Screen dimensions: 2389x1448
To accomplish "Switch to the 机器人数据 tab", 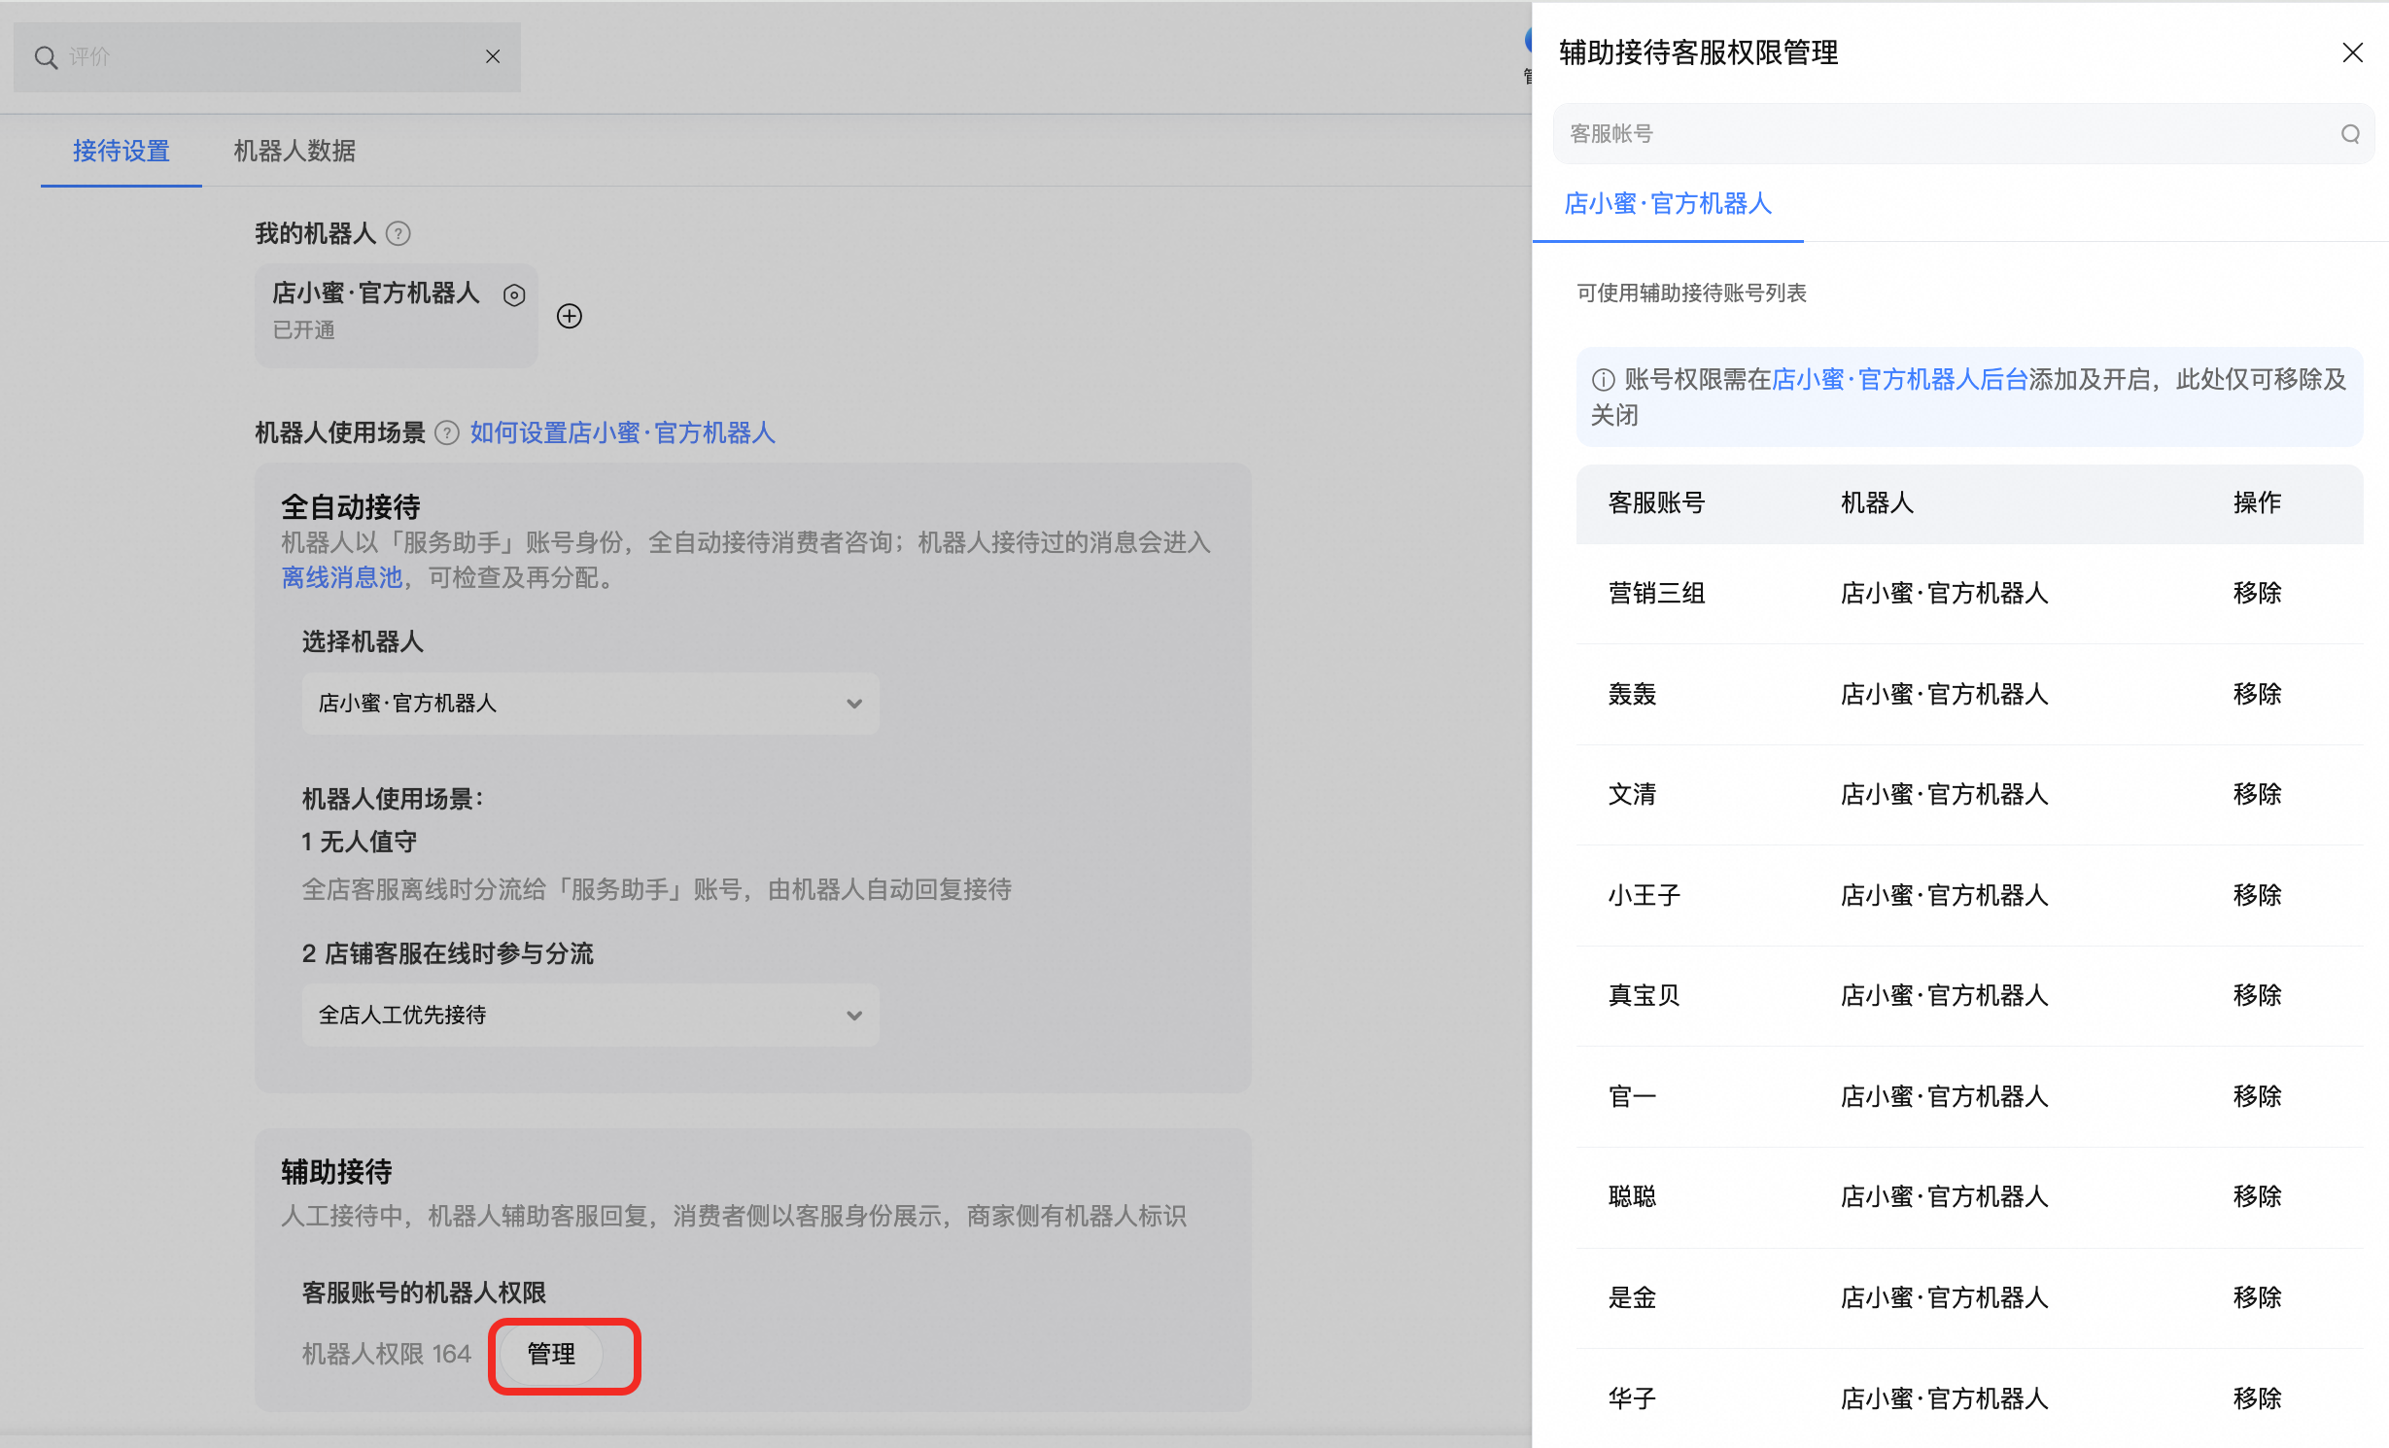I will [x=293, y=152].
